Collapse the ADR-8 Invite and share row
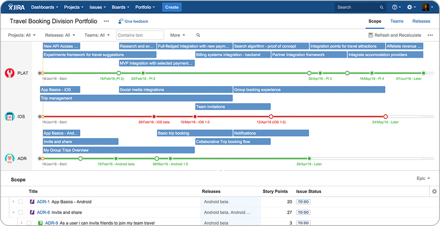 (x=13, y=212)
